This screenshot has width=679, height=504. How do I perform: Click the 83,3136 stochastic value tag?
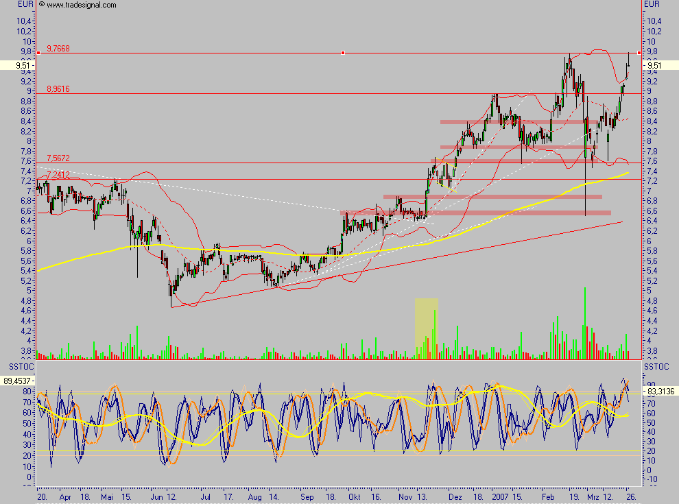[660, 392]
